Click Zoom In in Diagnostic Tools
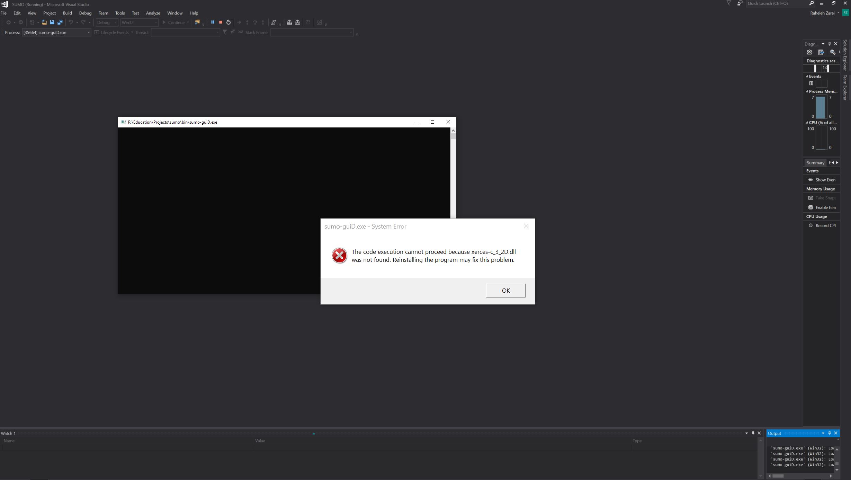851x480 pixels. click(x=833, y=52)
